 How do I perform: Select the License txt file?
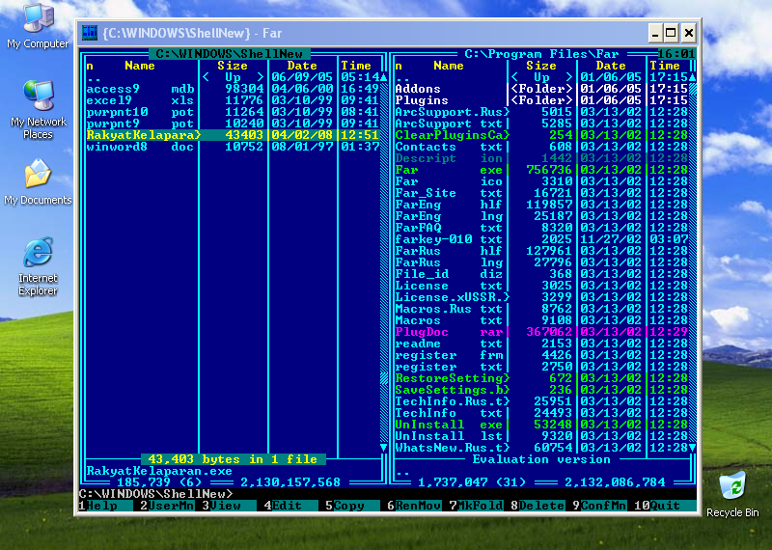(x=541, y=286)
